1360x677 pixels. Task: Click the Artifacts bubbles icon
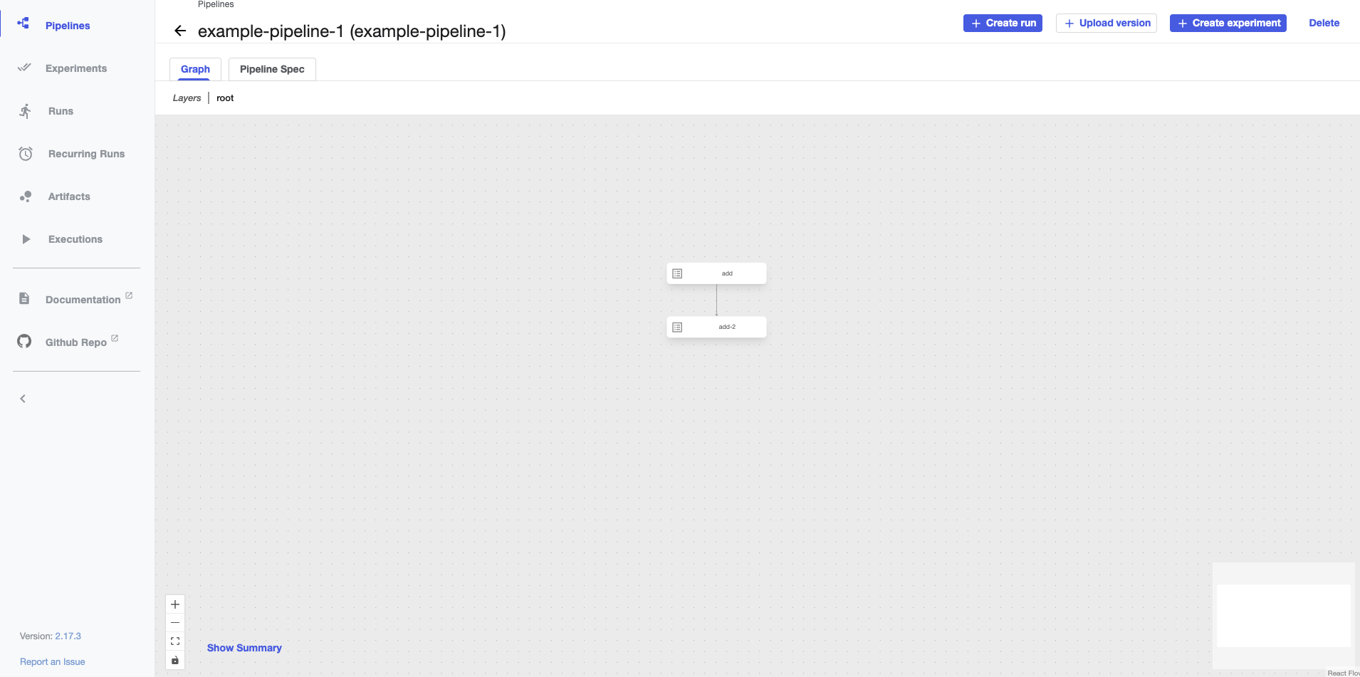pos(26,196)
